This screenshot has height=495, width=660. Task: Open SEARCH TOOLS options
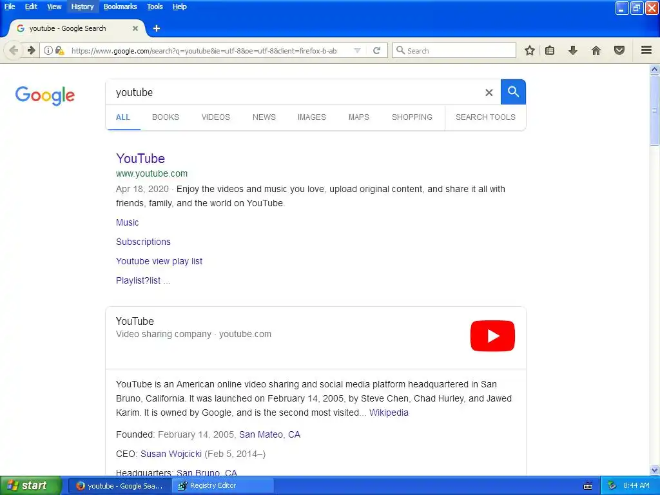tap(485, 117)
